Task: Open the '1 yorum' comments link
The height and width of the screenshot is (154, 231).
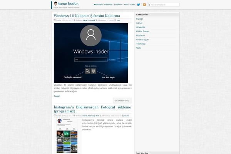Action: coord(125,115)
